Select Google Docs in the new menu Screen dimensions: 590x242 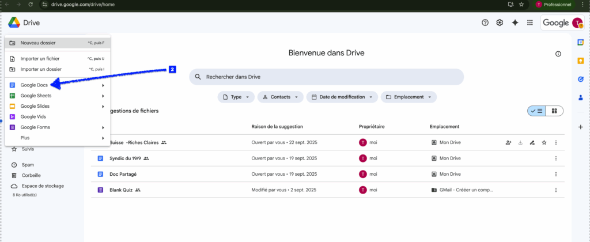click(35, 85)
